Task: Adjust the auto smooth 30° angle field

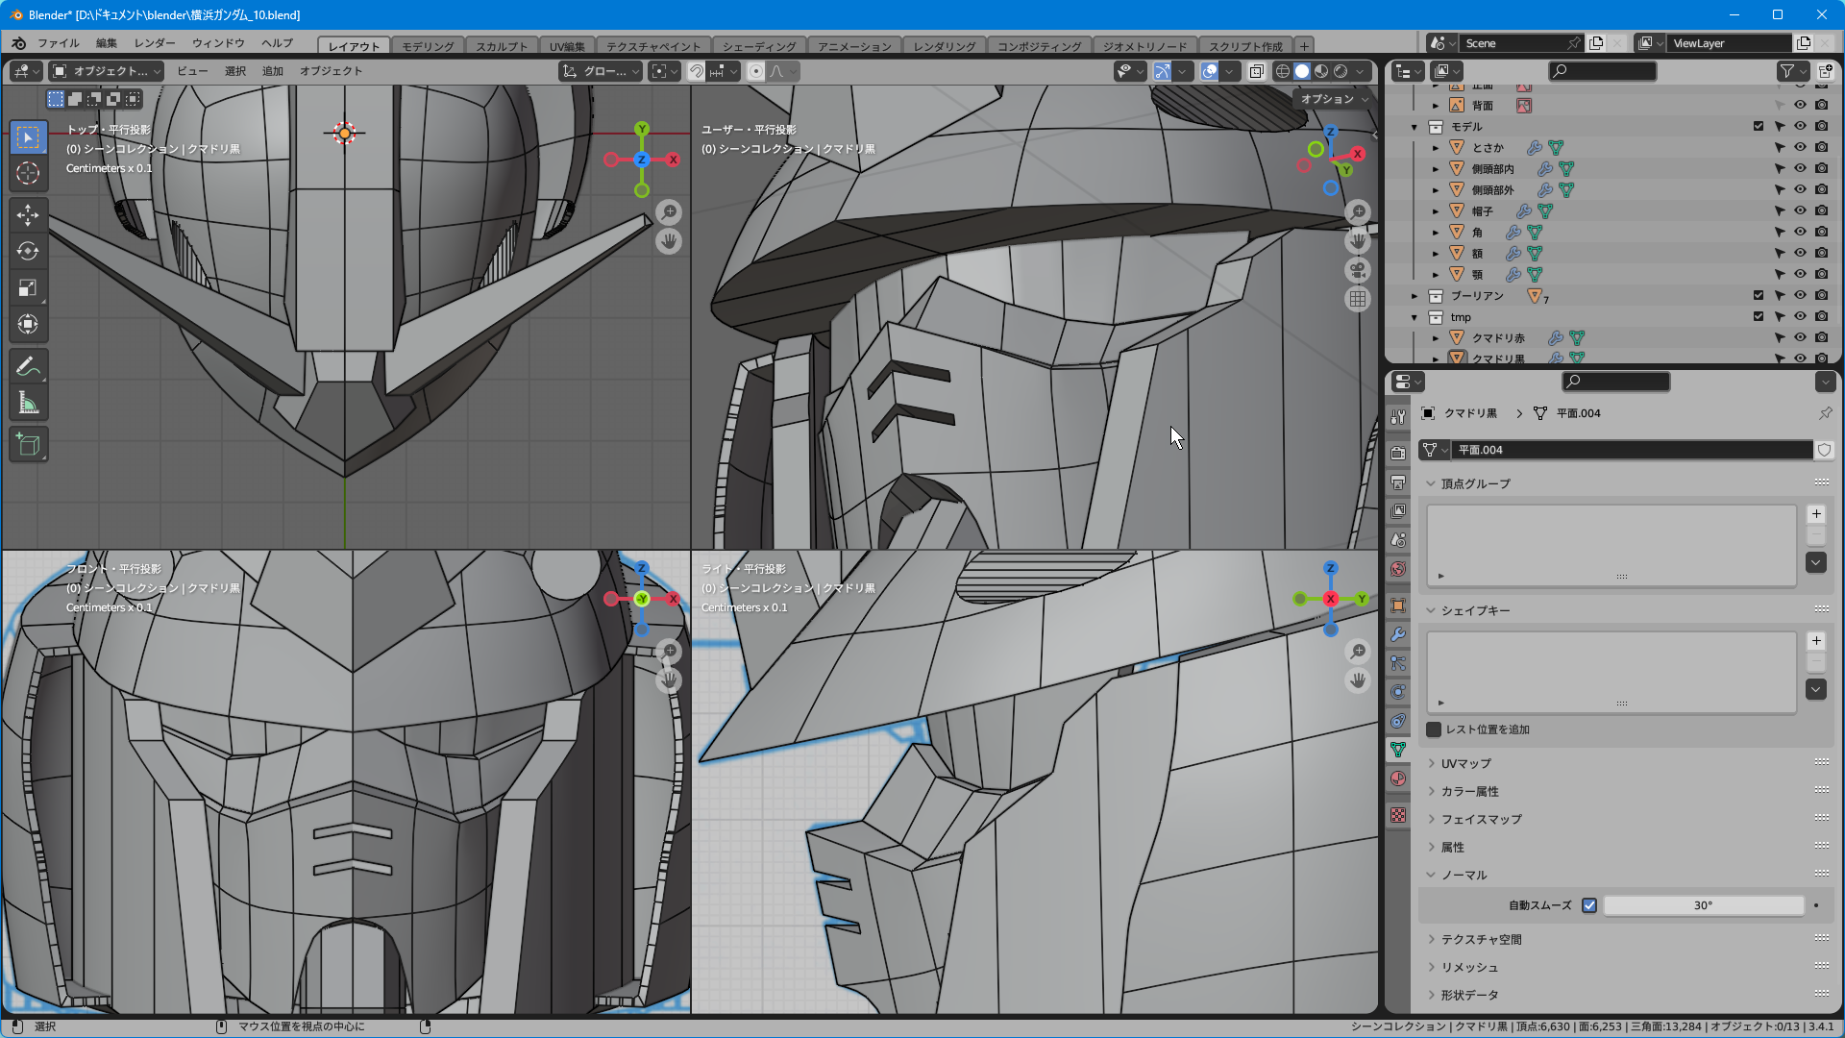Action: (1702, 905)
